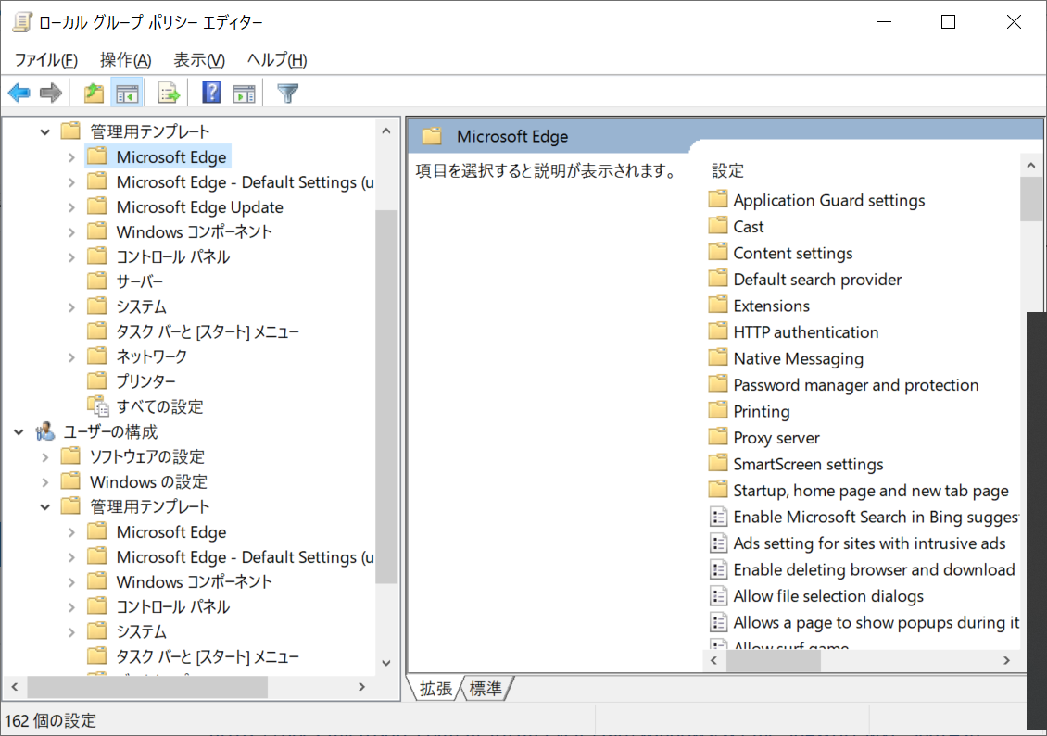Viewport: 1047px width, 736px height.
Task: Click the Up one level folder icon
Action: [x=94, y=93]
